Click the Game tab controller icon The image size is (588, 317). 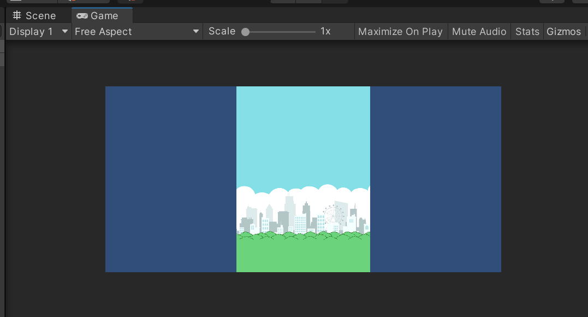click(82, 16)
